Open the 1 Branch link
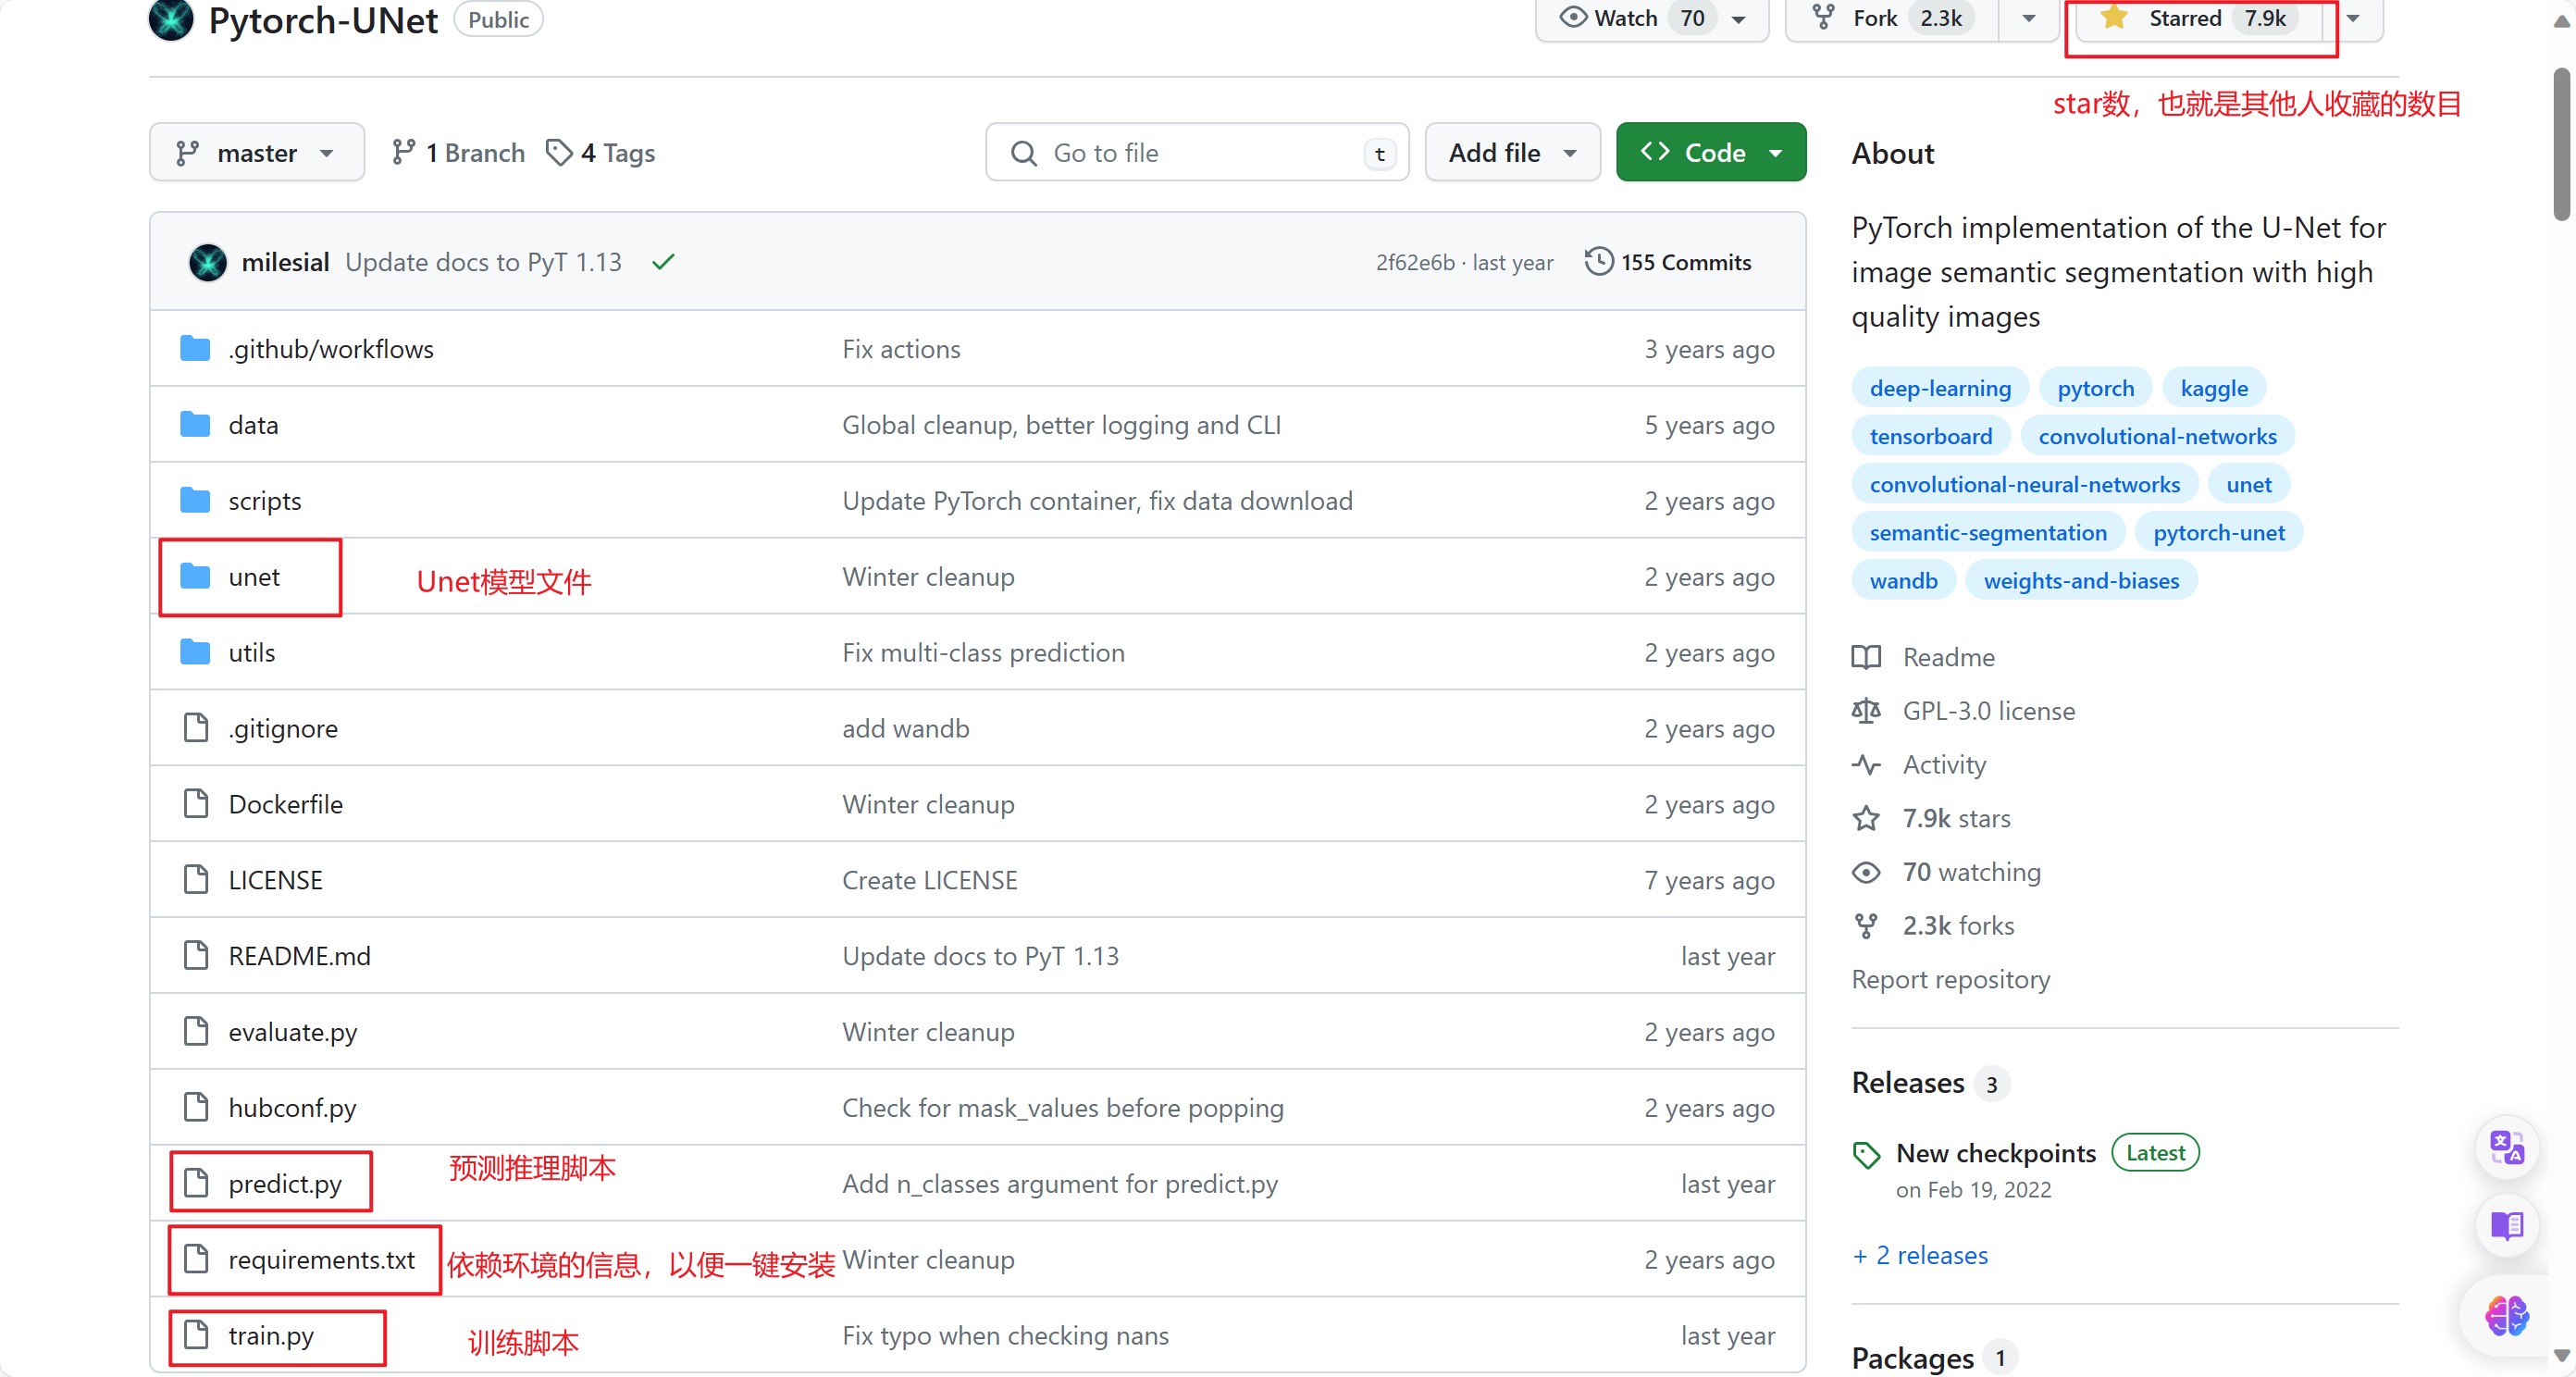 tap(458, 153)
